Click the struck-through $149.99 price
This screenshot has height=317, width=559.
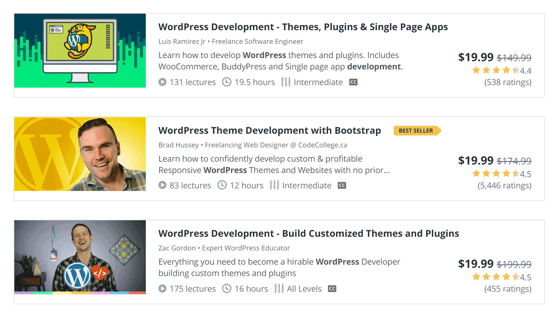click(514, 57)
